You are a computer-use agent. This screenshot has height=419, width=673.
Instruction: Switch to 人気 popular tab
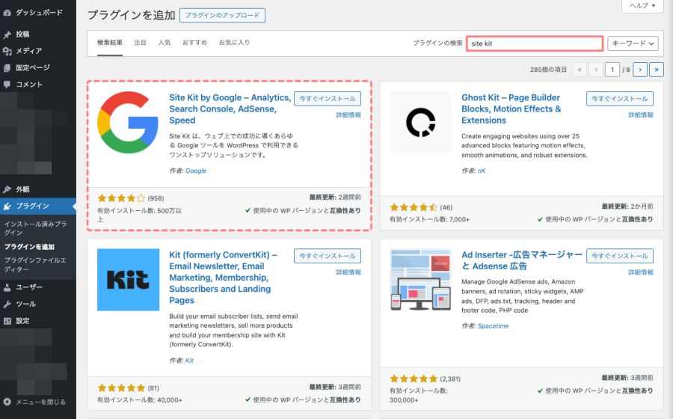click(165, 43)
